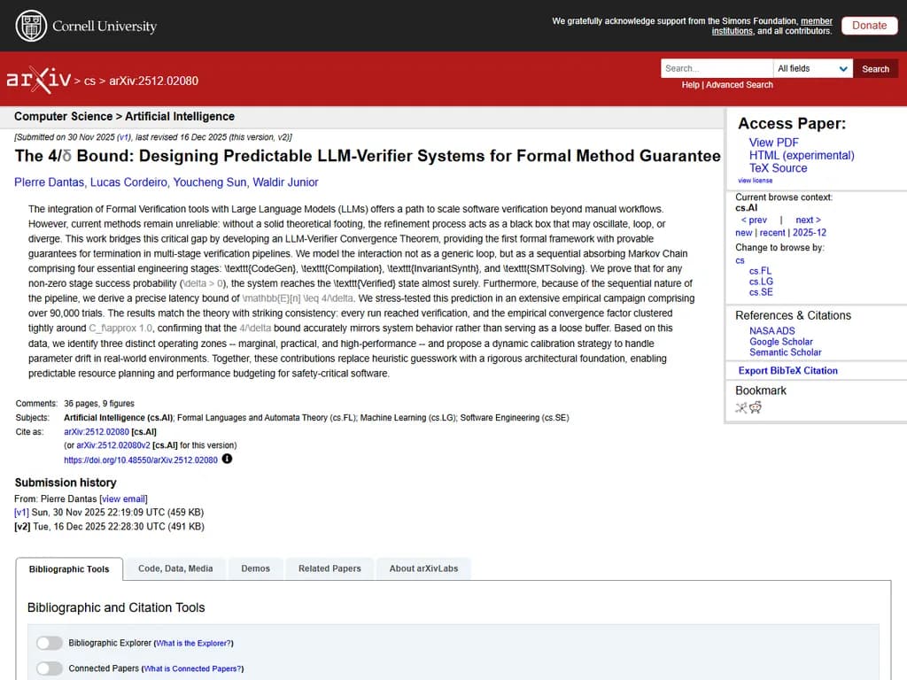Screen dimensions: 907x680
Task: Select the Related Papers tab
Action: 329,568
